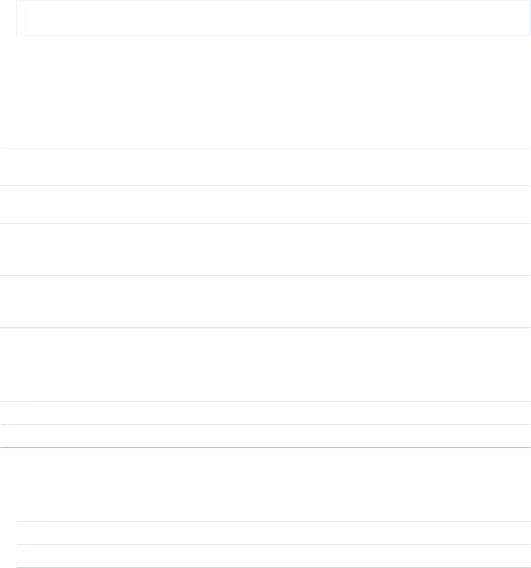Click the first indented narrow row near bottom
Viewport: 531px width, 568px height.
274,533
